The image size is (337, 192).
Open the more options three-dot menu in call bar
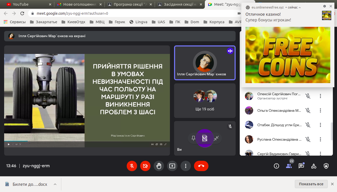pyautogui.click(x=186, y=166)
